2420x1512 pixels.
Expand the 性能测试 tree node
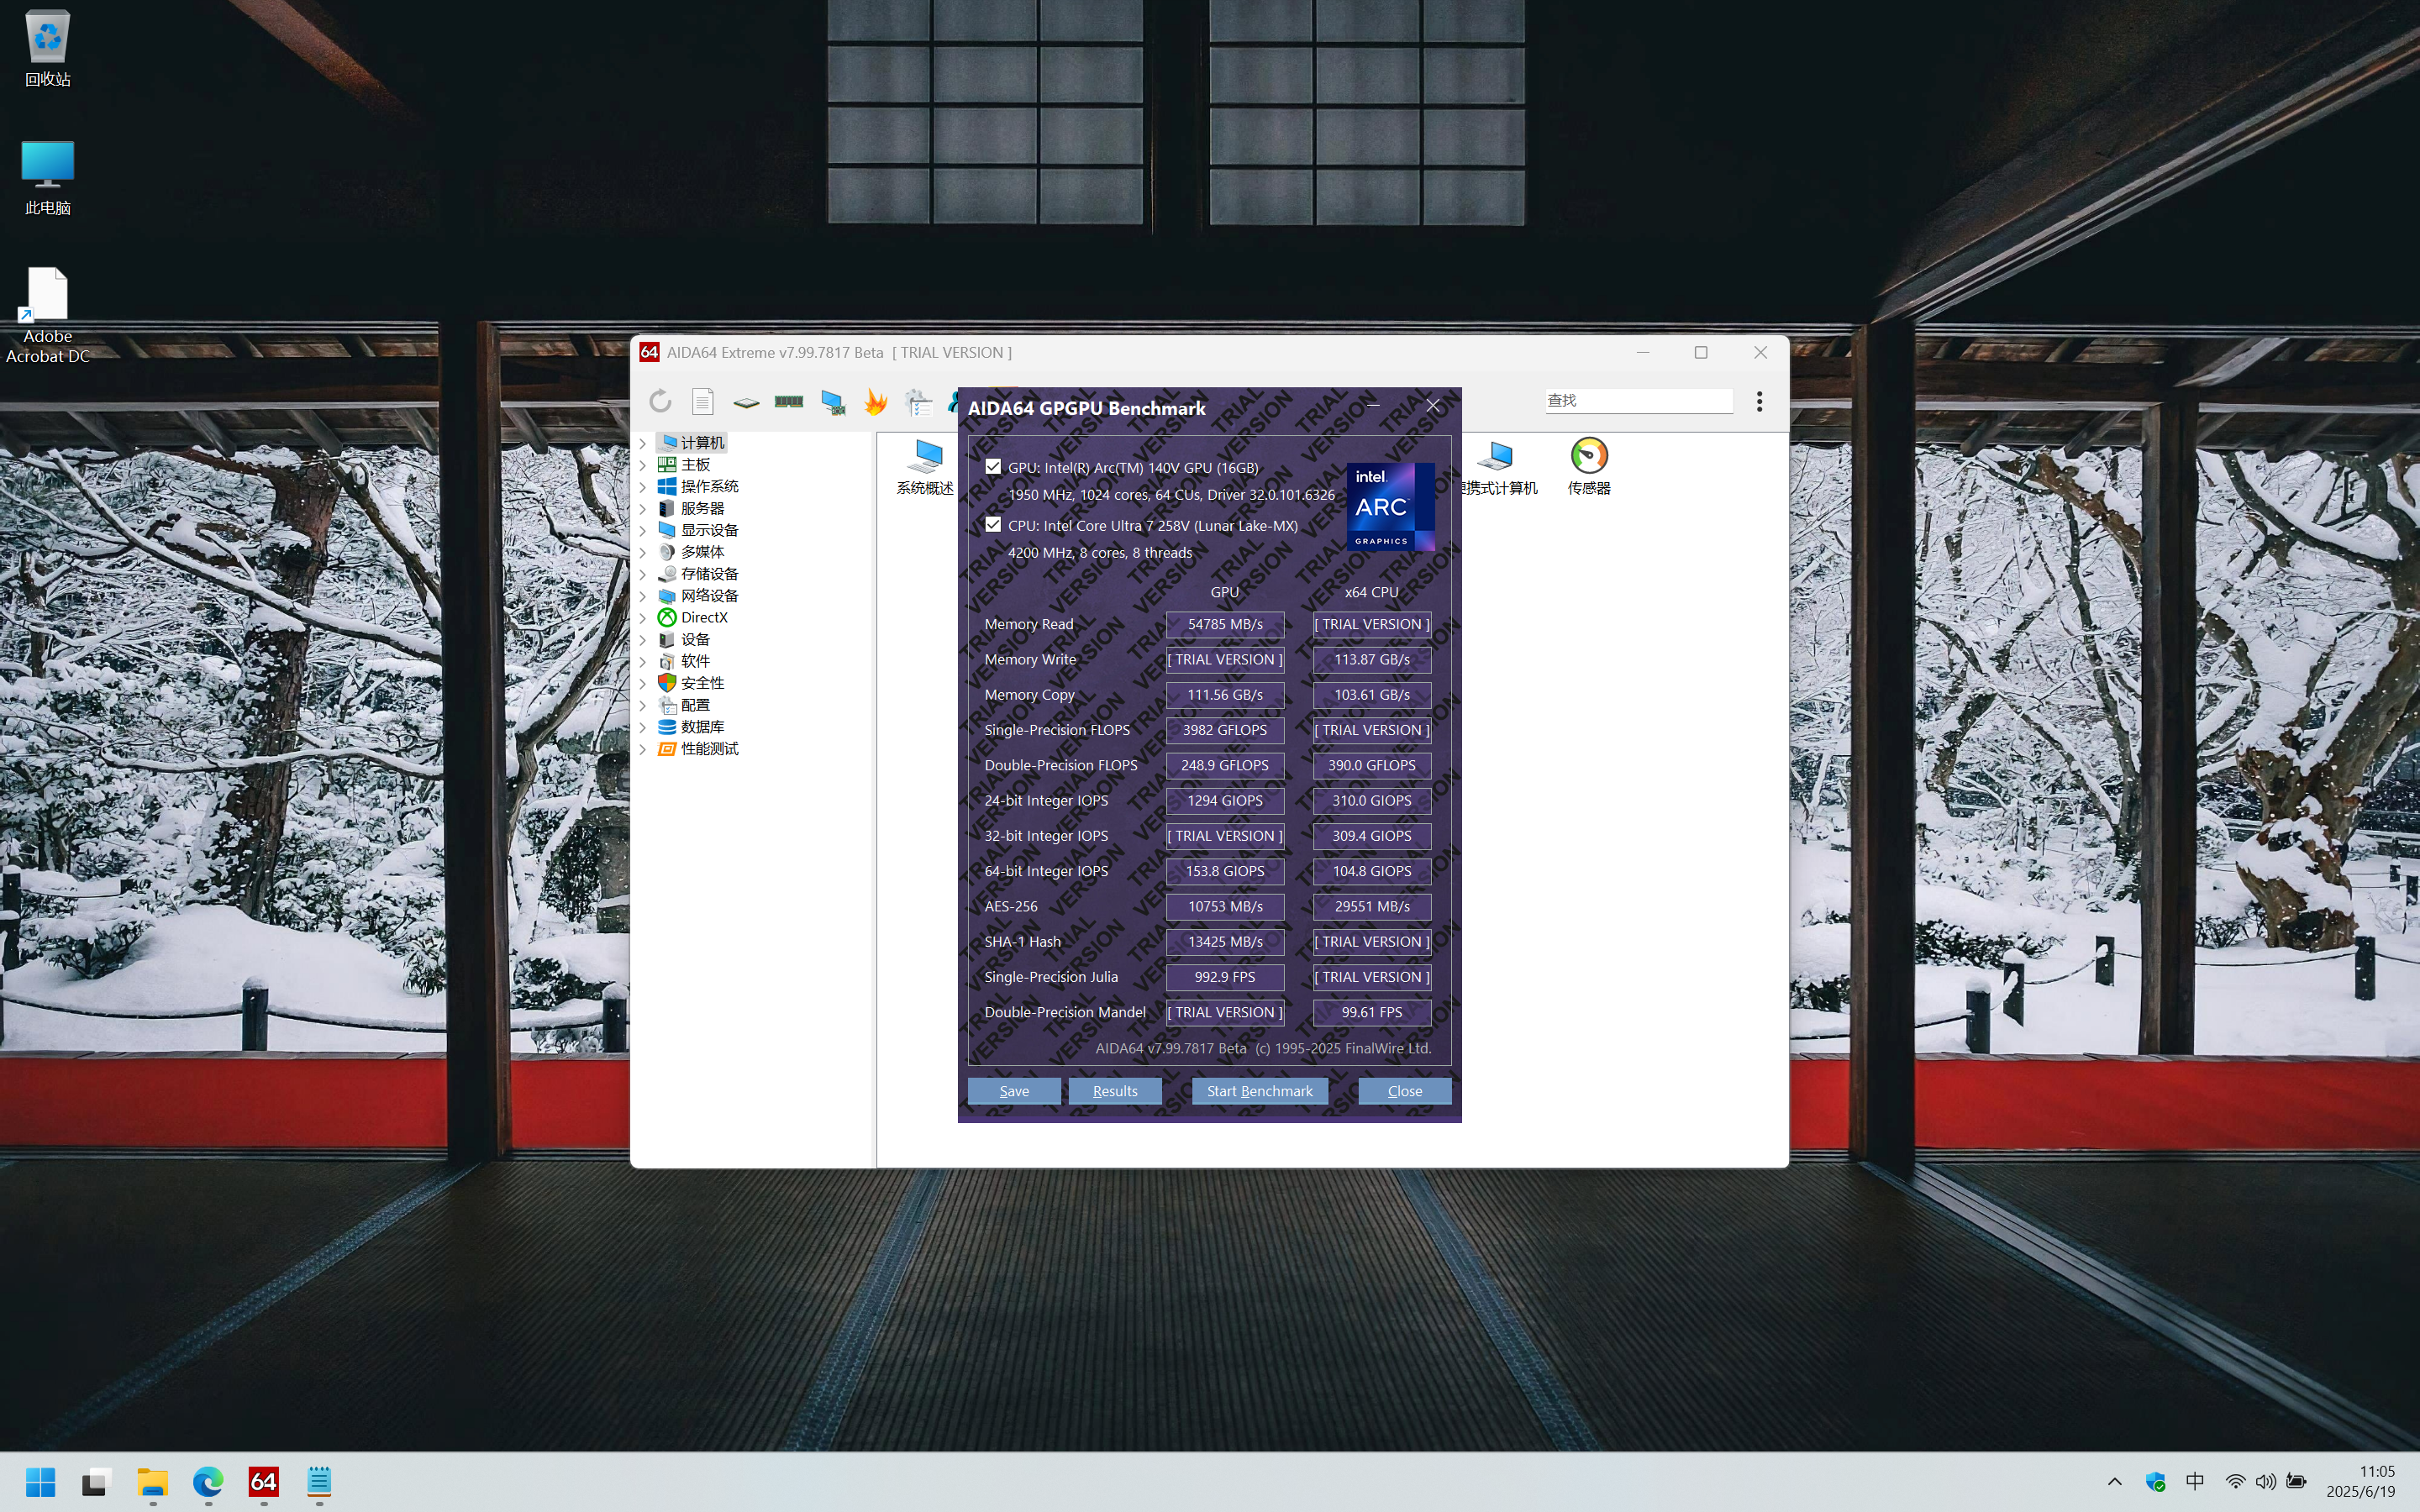pos(643,749)
